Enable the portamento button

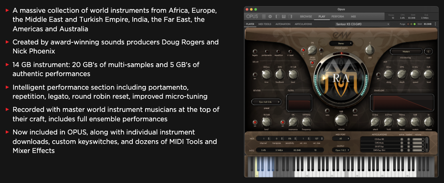[x=266, y=51]
